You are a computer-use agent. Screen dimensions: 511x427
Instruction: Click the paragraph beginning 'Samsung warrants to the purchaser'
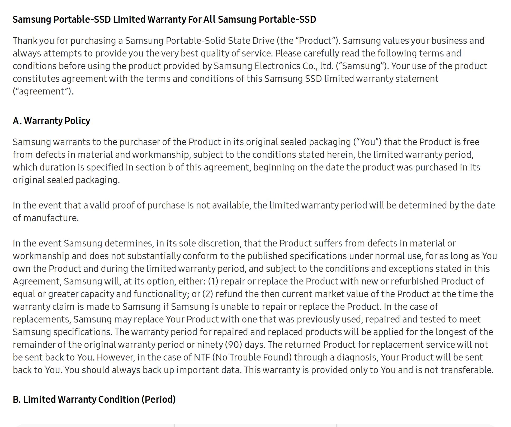[x=247, y=161]
